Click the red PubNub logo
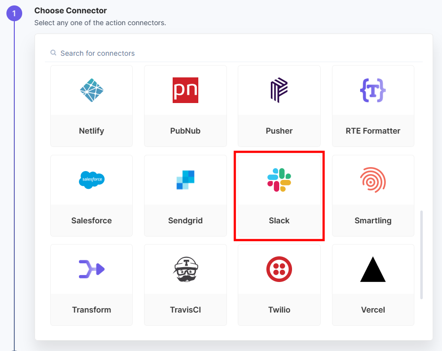Viewport: 442px width, 351px height. pyautogui.click(x=185, y=90)
